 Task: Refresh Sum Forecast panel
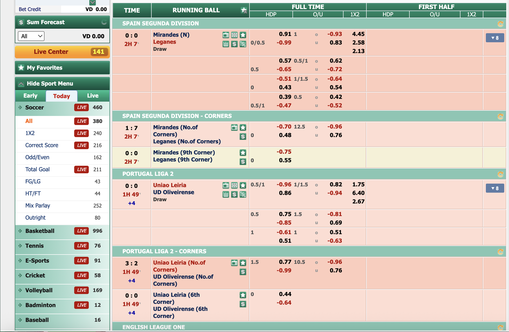pyautogui.click(x=104, y=22)
